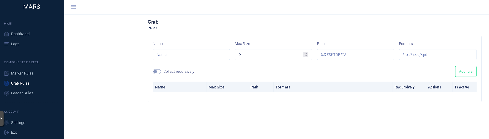Image resolution: width=489 pixels, height=139 pixels.
Task: Click the MARS logo title
Action: [32, 7]
